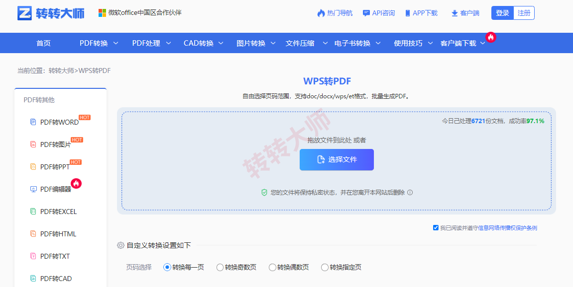Click the HOT badge on PDF转WORD
Image resolution: width=573 pixels, height=287 pixels.
pyautogui.click(x=85, y=117)
